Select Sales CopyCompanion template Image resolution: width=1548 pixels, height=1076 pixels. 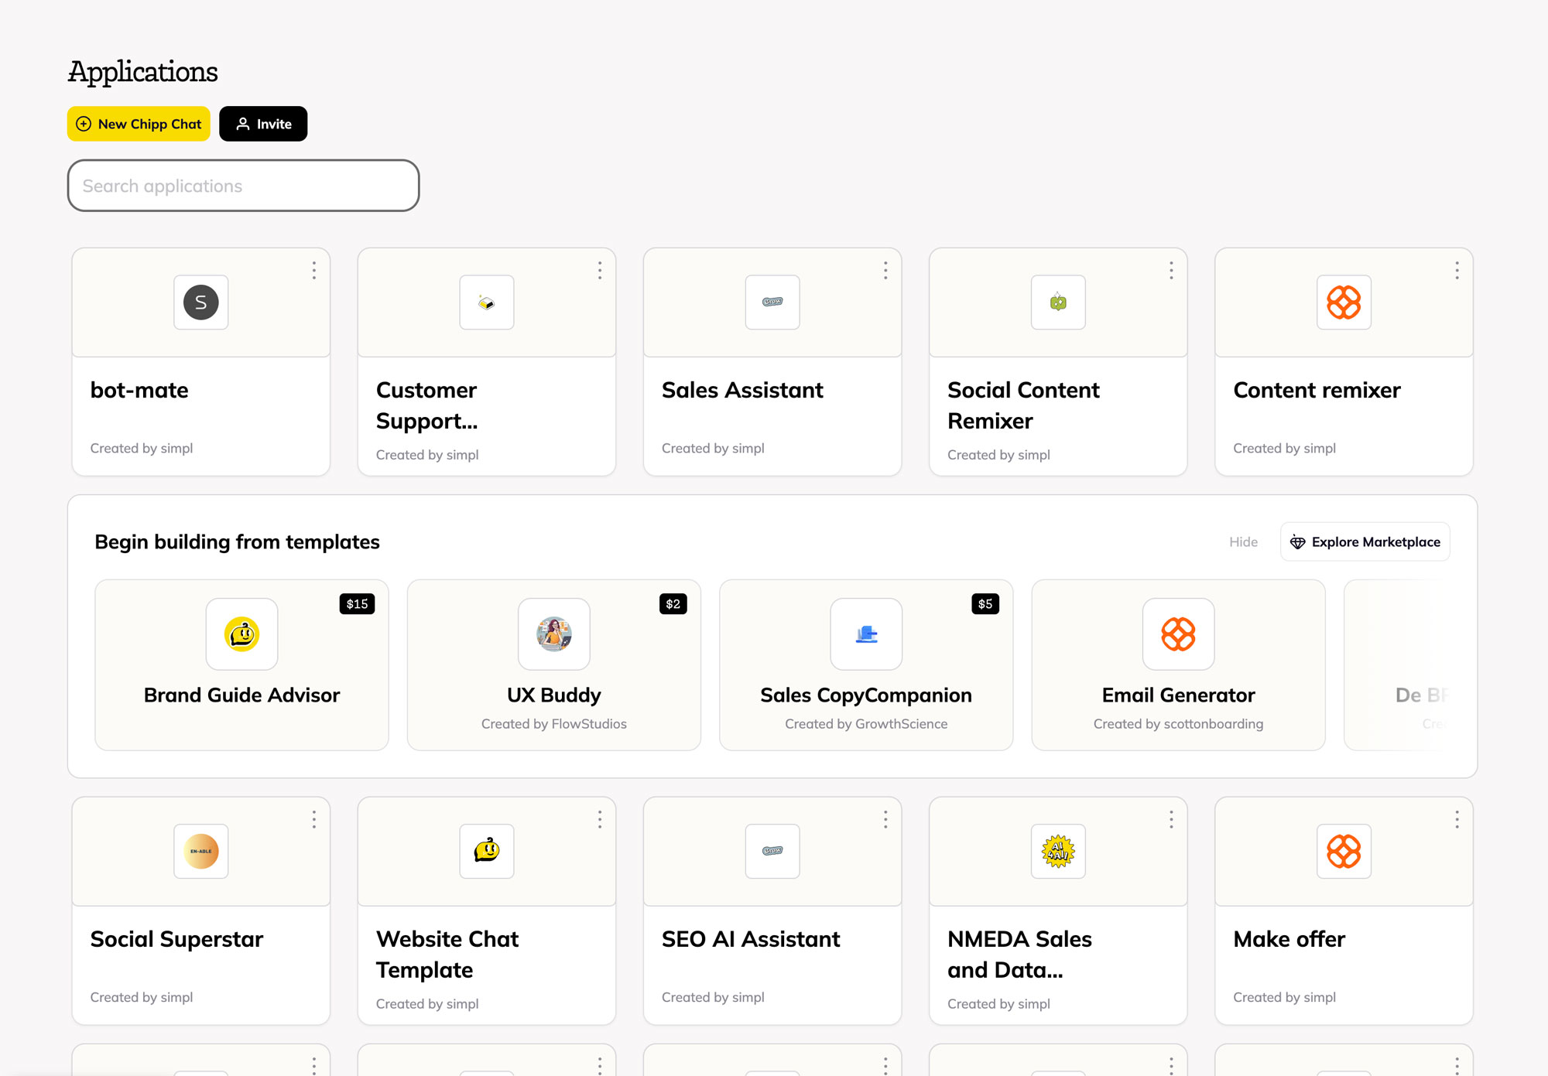tap(866, 663)
